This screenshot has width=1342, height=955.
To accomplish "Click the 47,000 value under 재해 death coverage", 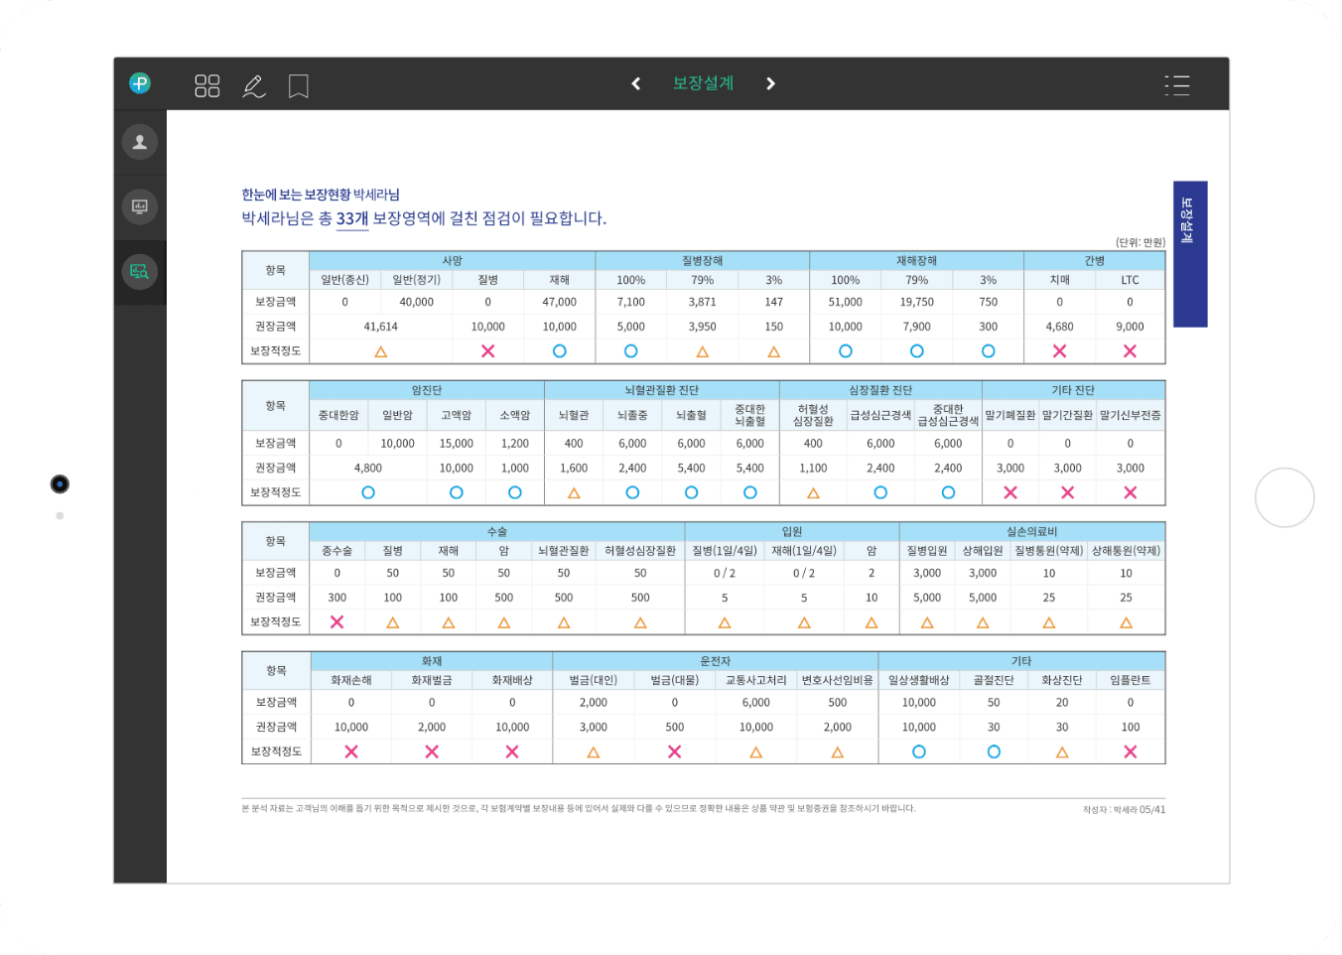I will 559,302.
